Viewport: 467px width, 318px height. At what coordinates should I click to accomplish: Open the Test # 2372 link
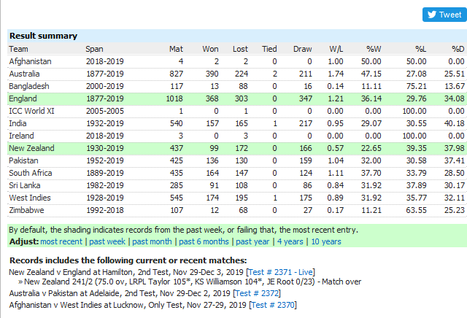(257, 293)
